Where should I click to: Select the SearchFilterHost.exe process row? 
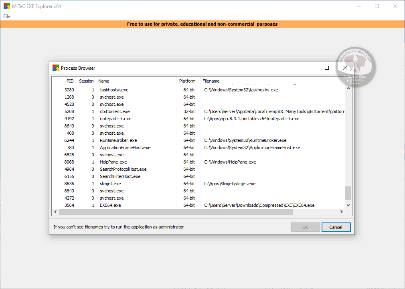[x=198, y=177]
